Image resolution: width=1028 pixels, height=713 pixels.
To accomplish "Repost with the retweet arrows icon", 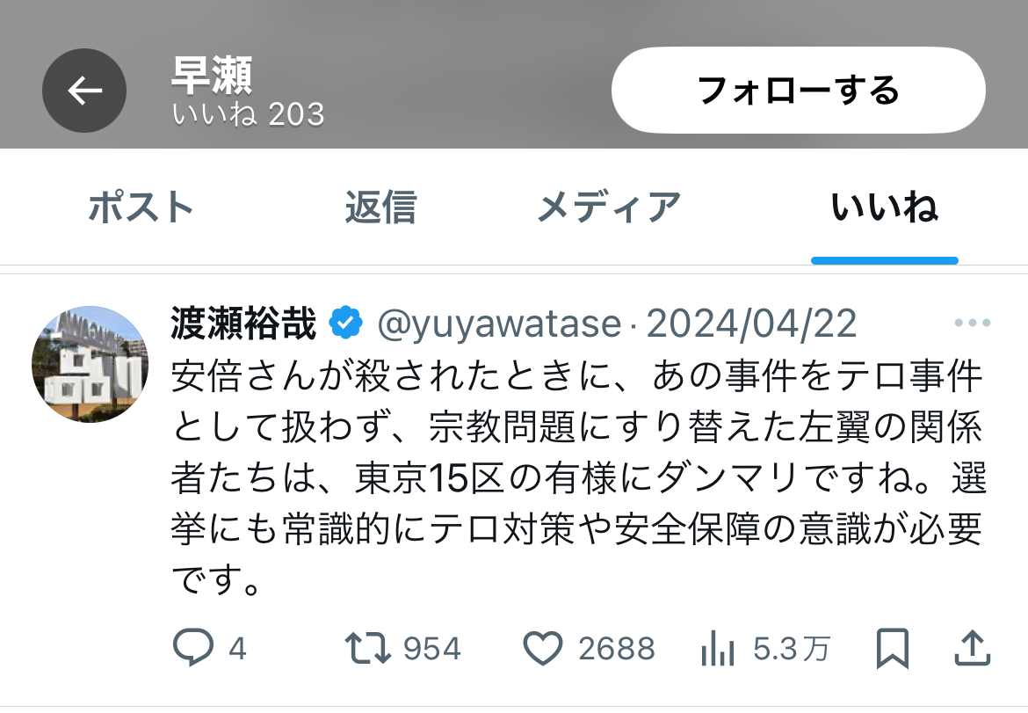I will [368, 648].
